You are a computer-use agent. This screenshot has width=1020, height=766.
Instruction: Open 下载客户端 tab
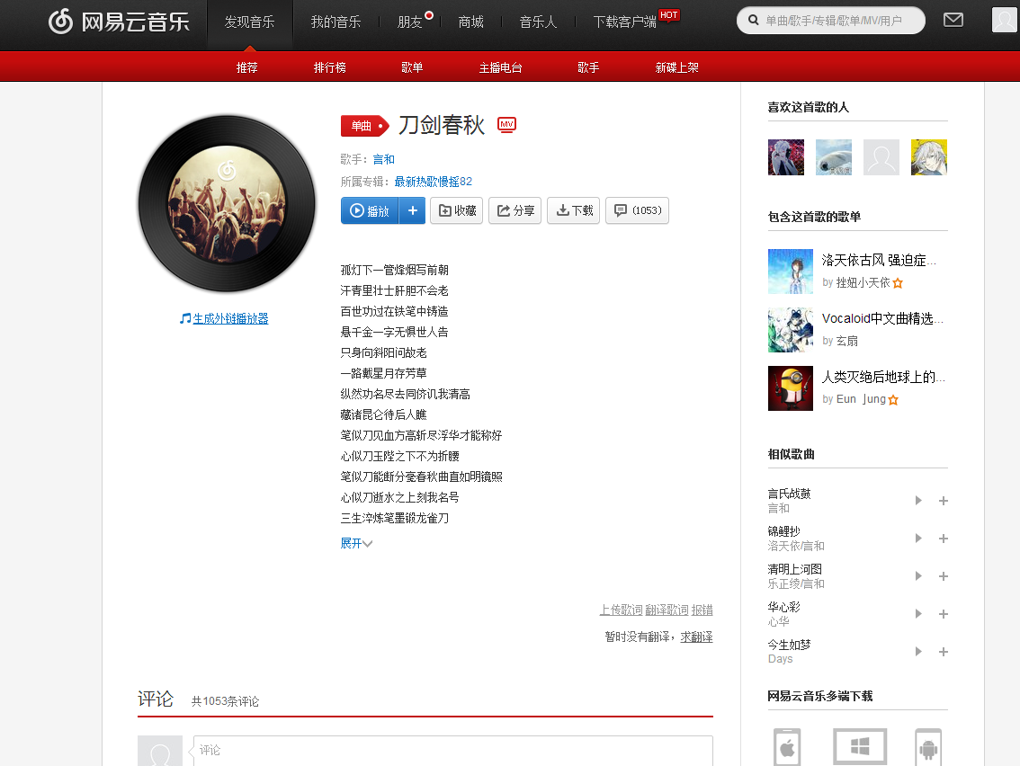625,22
